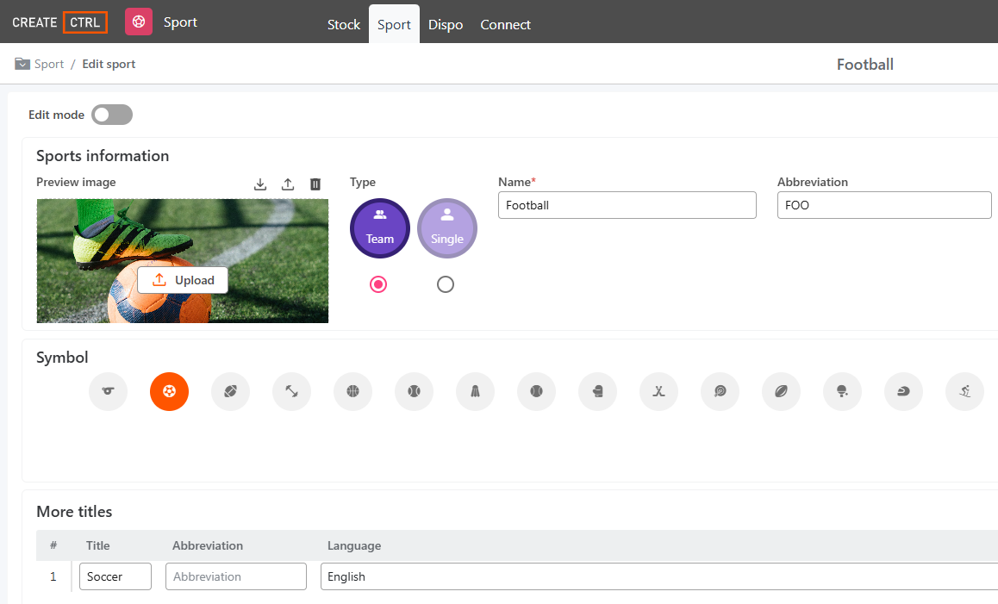The width and height of the screenshot is (998, 604).
Task: Click the empty Abbreviation field in row 1
Action: pyautogui.click(x=236, y=576)
